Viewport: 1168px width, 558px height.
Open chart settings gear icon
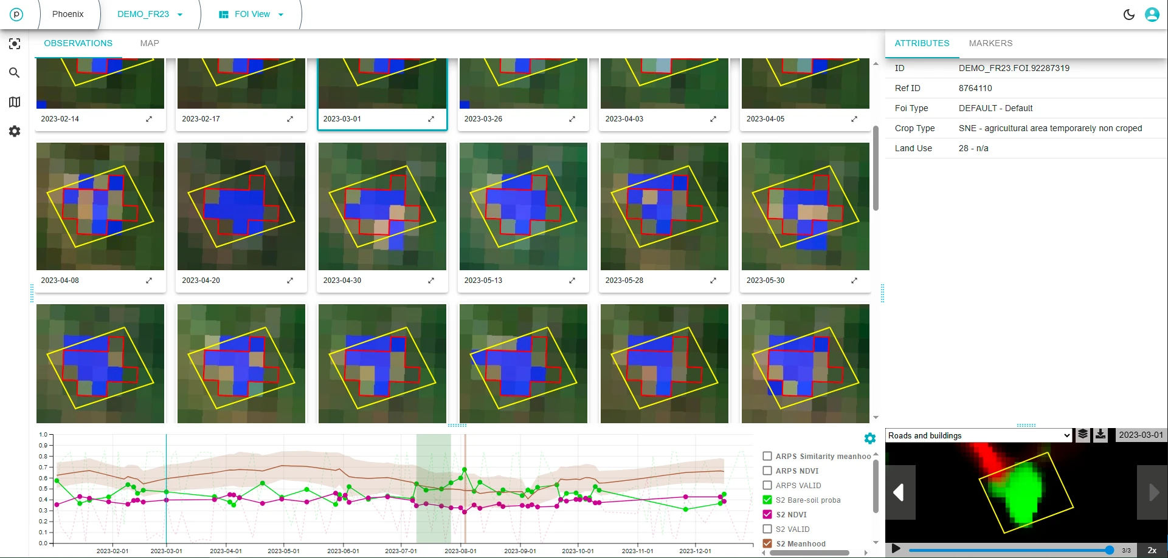click(x=869, y=438)
